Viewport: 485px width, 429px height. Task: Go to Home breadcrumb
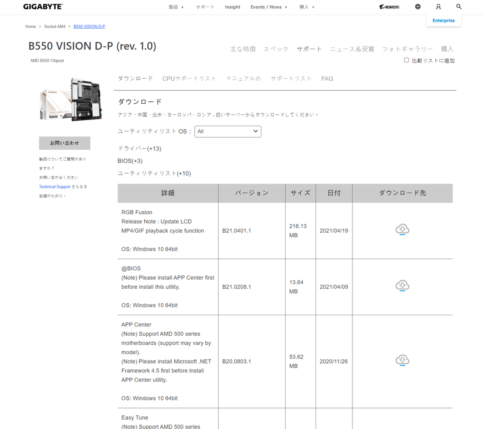pyautogui.click(x=30, y=26)
